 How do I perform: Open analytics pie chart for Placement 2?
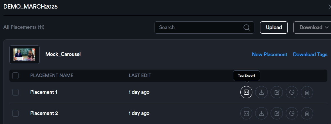tap(292, 113)
